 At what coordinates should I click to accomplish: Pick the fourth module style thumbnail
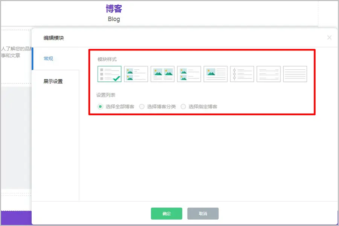pyautogui.click(x=189, y=74)
